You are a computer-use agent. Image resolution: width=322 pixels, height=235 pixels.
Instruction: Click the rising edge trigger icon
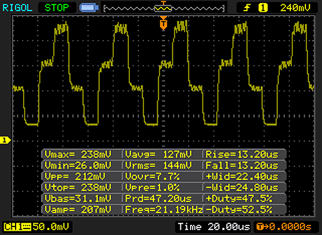(x=247, y=8)
